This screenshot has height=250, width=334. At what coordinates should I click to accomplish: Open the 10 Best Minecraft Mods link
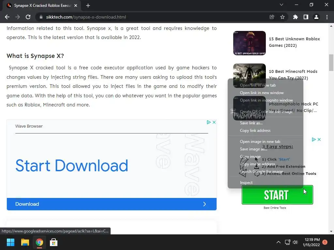pyautogui.click(x=293, y=75)
